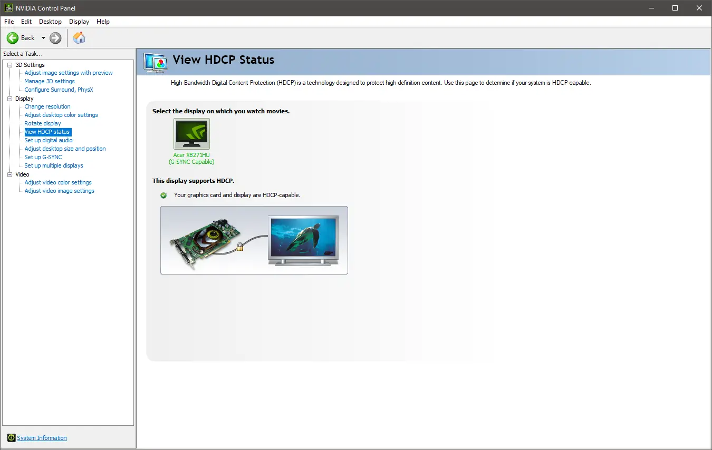
Task: Click the Forward navigation arrow icon
Action: [x=54, y=37]
